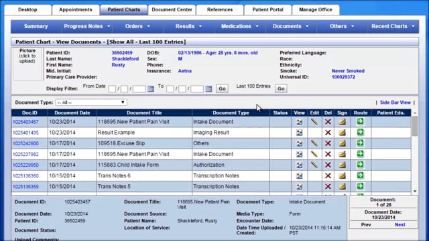Click the Universal ID 100029372 link

pyautogui.click(x=343, y=77)
